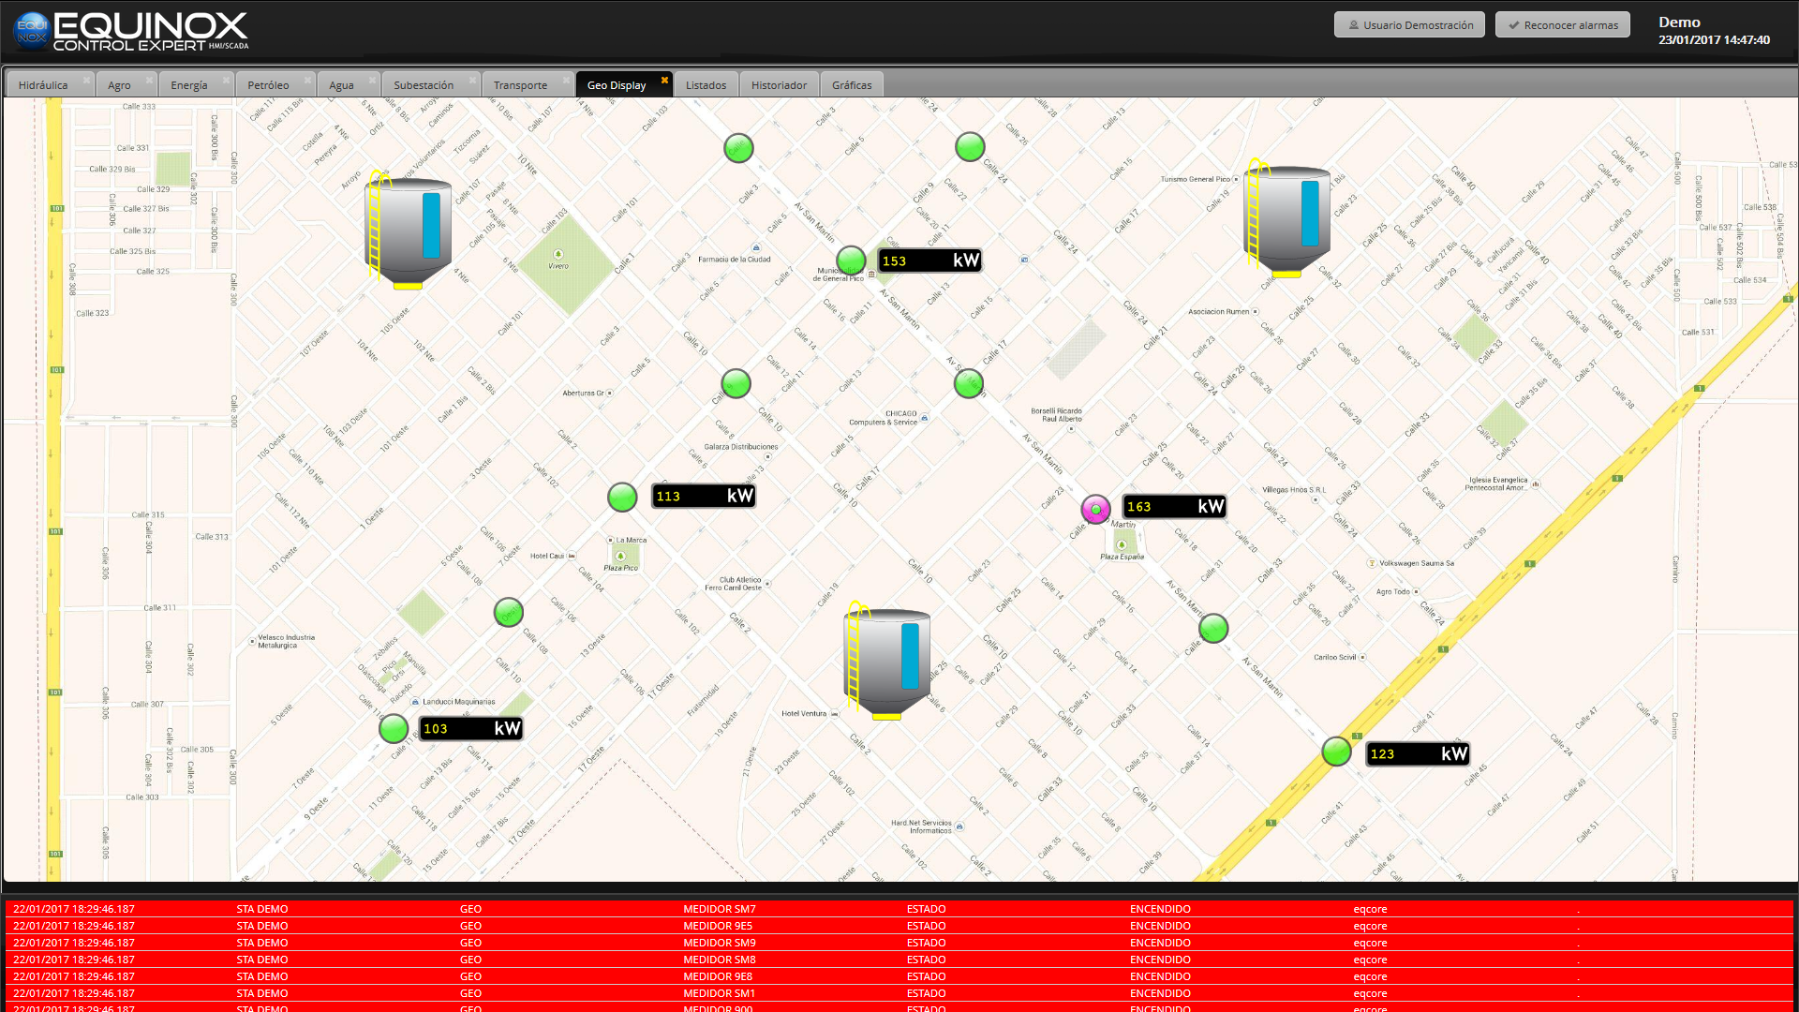Viewport: 1799px width, 1012px height.
Task: Click the Asociacion Rumen map label
Action: (1218, 311)
